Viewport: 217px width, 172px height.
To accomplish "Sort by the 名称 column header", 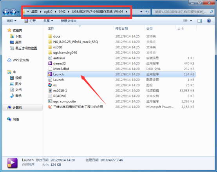I will 51,29.
